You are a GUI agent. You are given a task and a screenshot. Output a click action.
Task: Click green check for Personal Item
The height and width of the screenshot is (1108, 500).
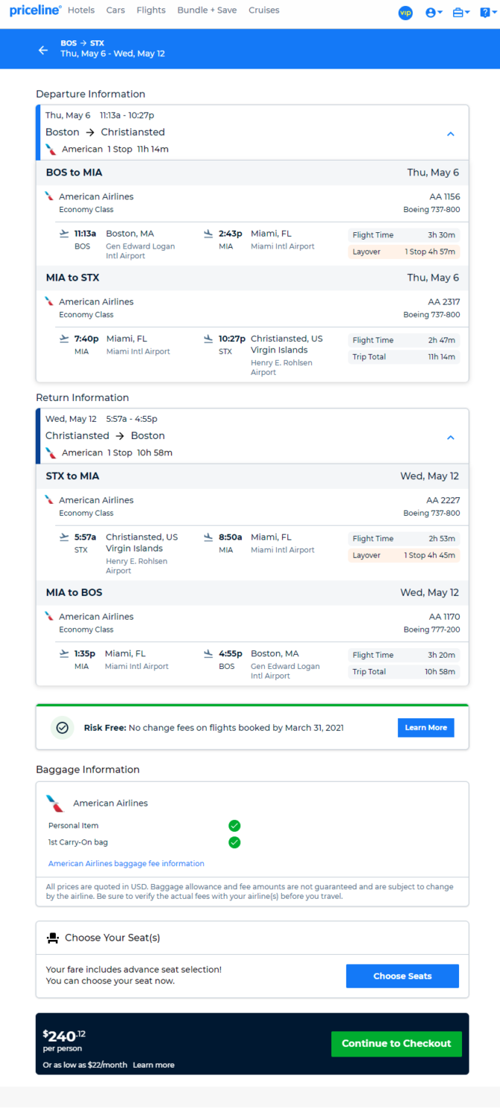[x=234, y=826]
